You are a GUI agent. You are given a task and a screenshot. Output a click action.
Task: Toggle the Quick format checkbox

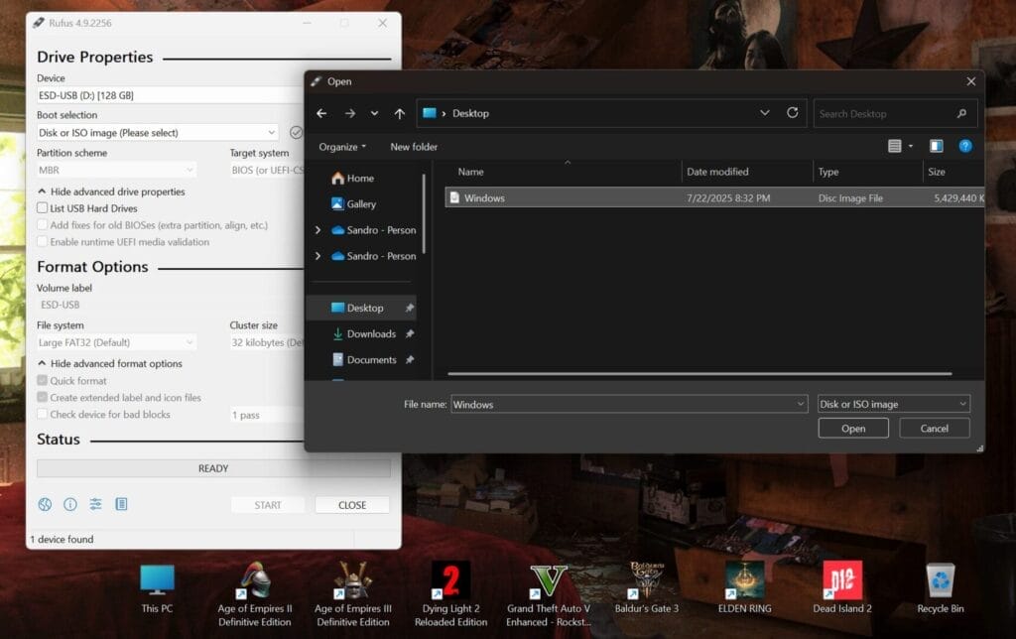click(x=42, y=380)
